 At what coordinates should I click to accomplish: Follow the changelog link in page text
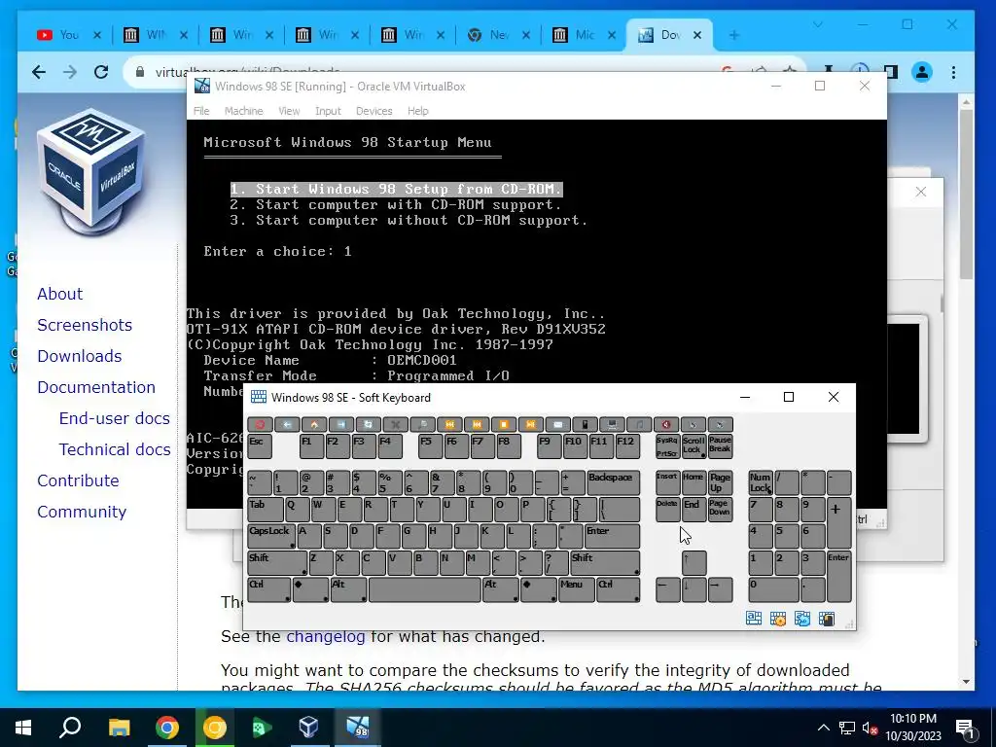[x=325, y=636]
